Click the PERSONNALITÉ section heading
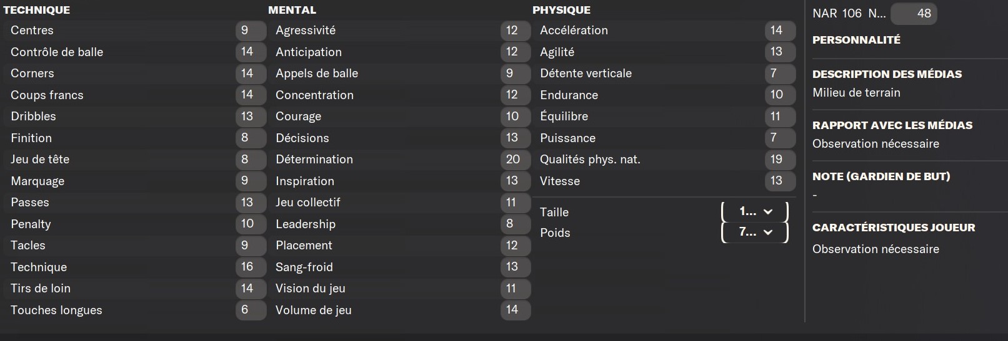This screenshot has width=1008, height=341. [856, 40]
